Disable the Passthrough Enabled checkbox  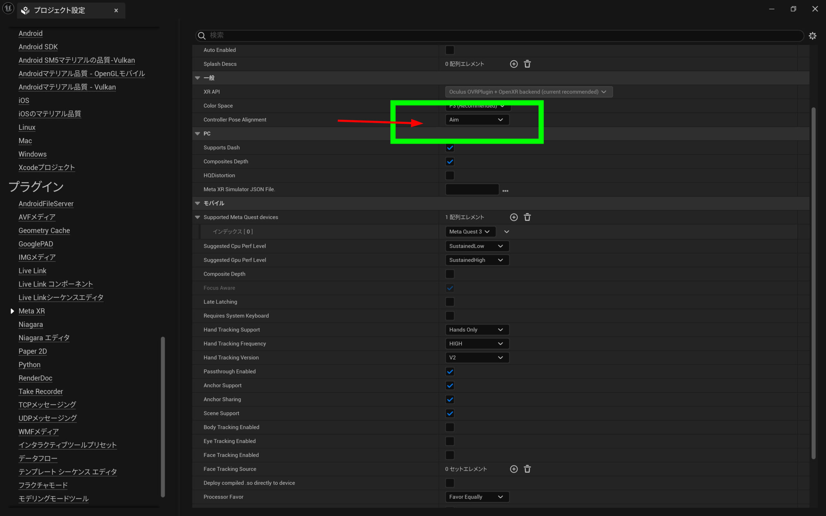pyautogui.click(x=450, y=372)
